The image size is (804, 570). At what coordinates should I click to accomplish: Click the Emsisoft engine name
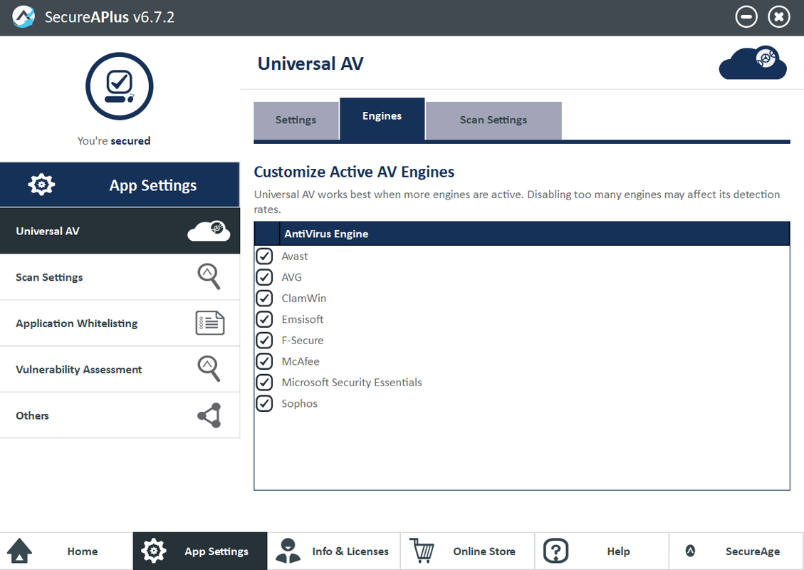303,319
